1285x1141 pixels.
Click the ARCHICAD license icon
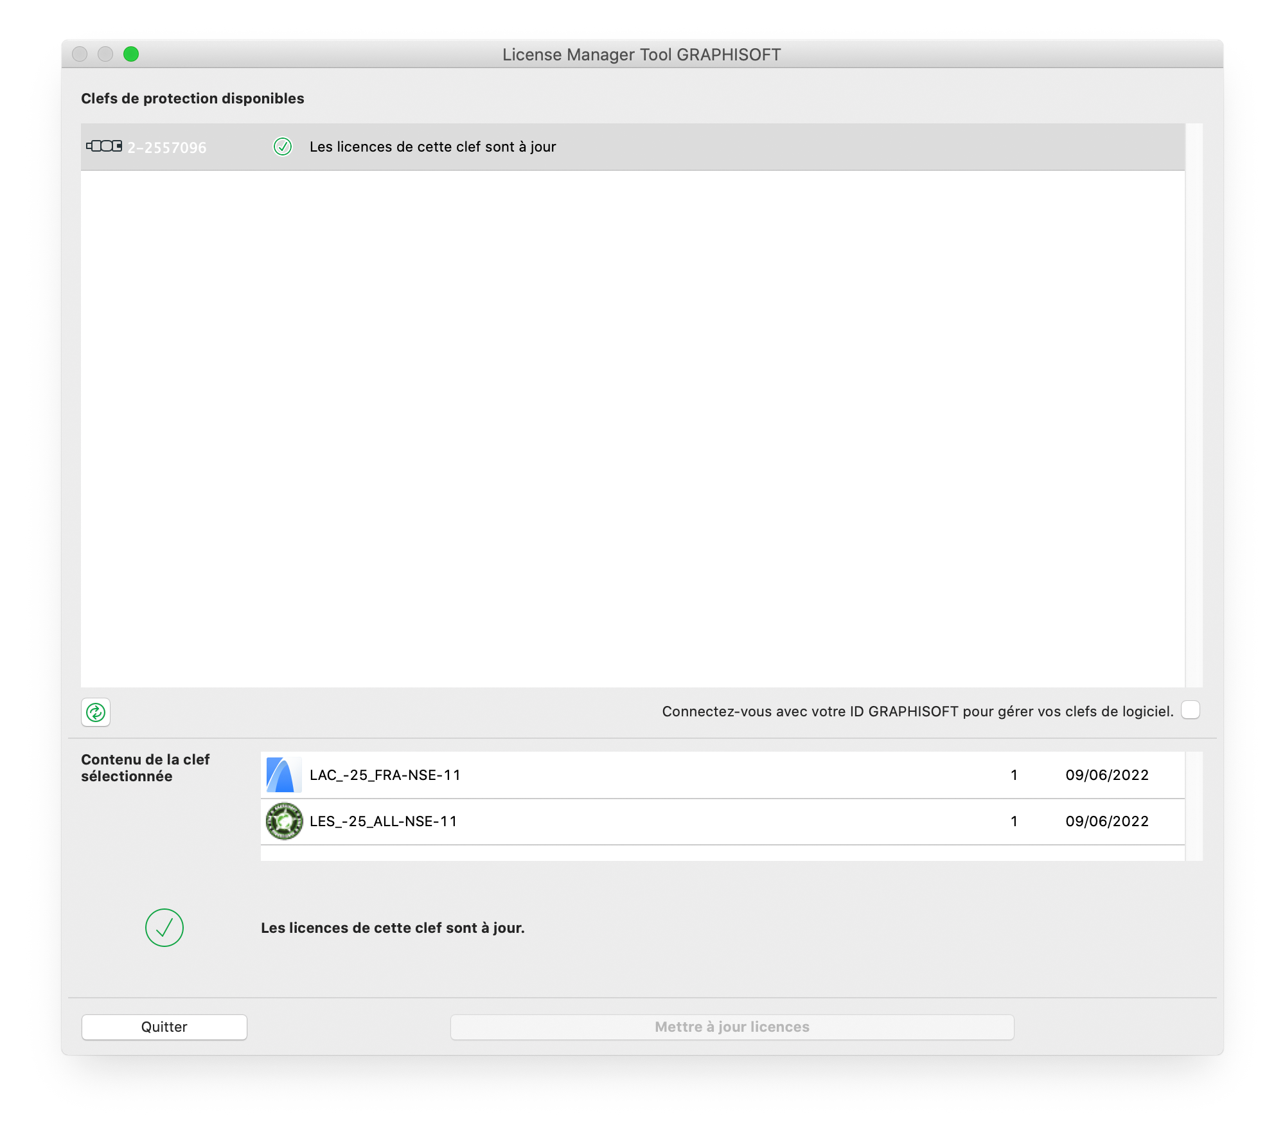283,775
